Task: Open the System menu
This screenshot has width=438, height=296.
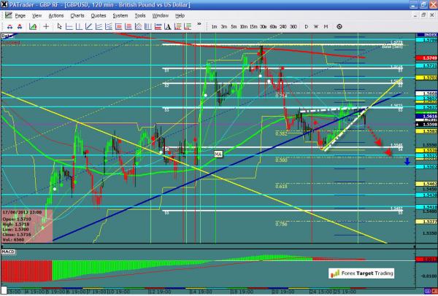Action: point(122,15)
